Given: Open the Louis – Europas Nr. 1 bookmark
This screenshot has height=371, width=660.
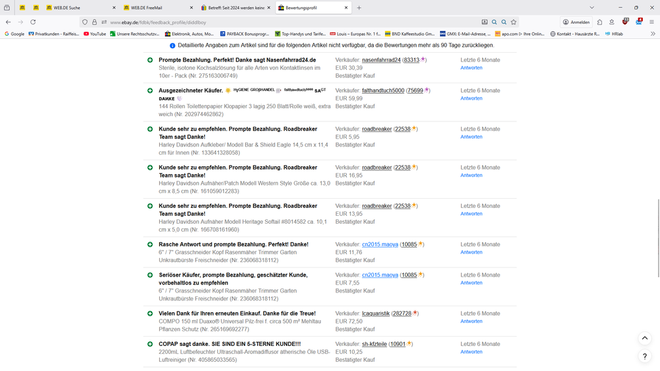Looking at the screenshot, I should point(355,34).
